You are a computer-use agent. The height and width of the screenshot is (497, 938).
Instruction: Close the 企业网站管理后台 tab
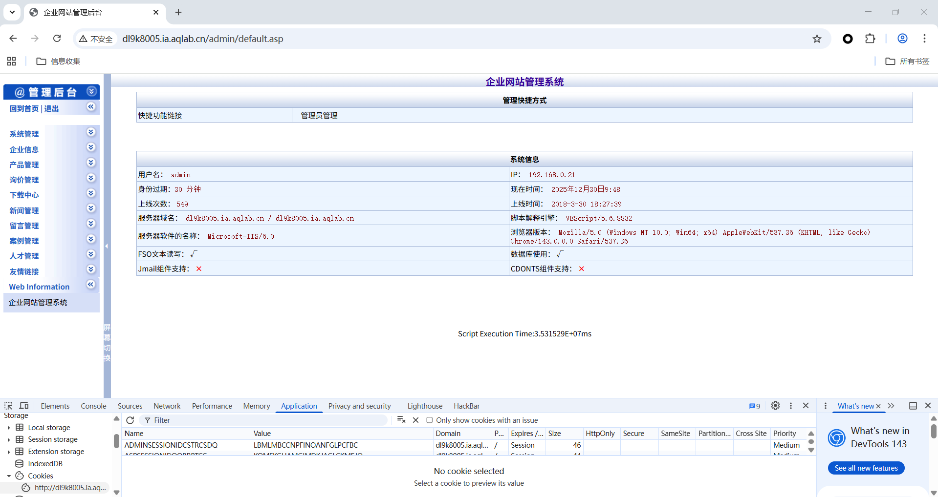click(x=156, y=12)
